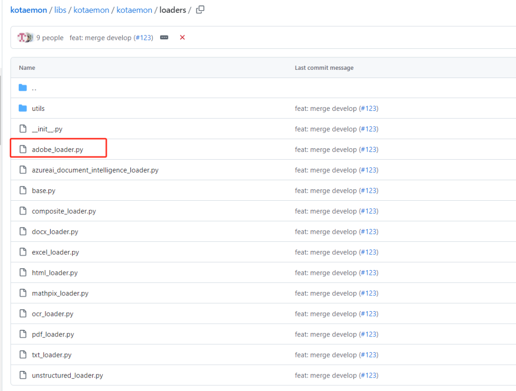Open #123 link in the pdf_loader.py row
516x391 pixels.
coord(369,335)
